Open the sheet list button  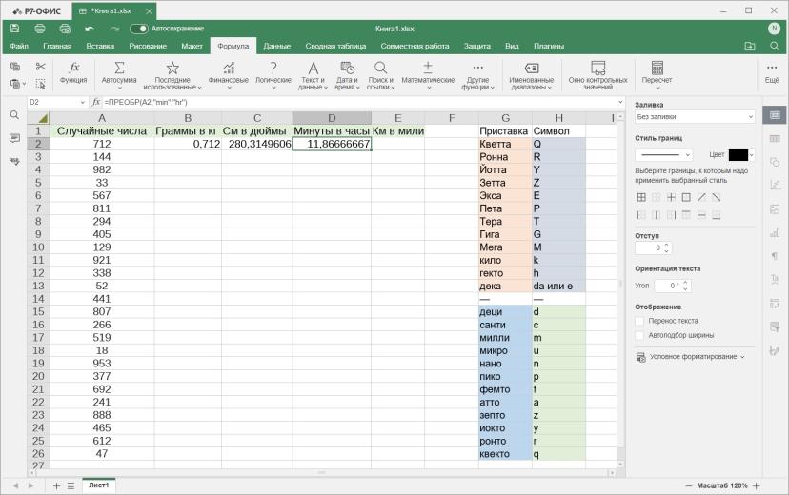71,485
